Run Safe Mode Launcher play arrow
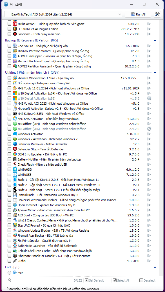The width and height of the screenshot is (165, 292). click(149, 246)
